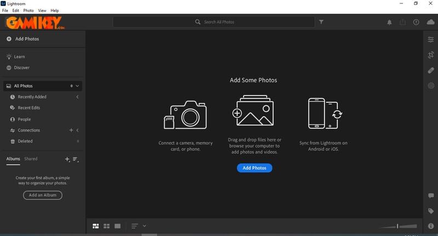The image size is (438, 236).
Task: Select All Photos in sidebar
Action: coord(43,86)
